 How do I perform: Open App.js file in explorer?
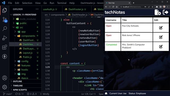[25, 78]
